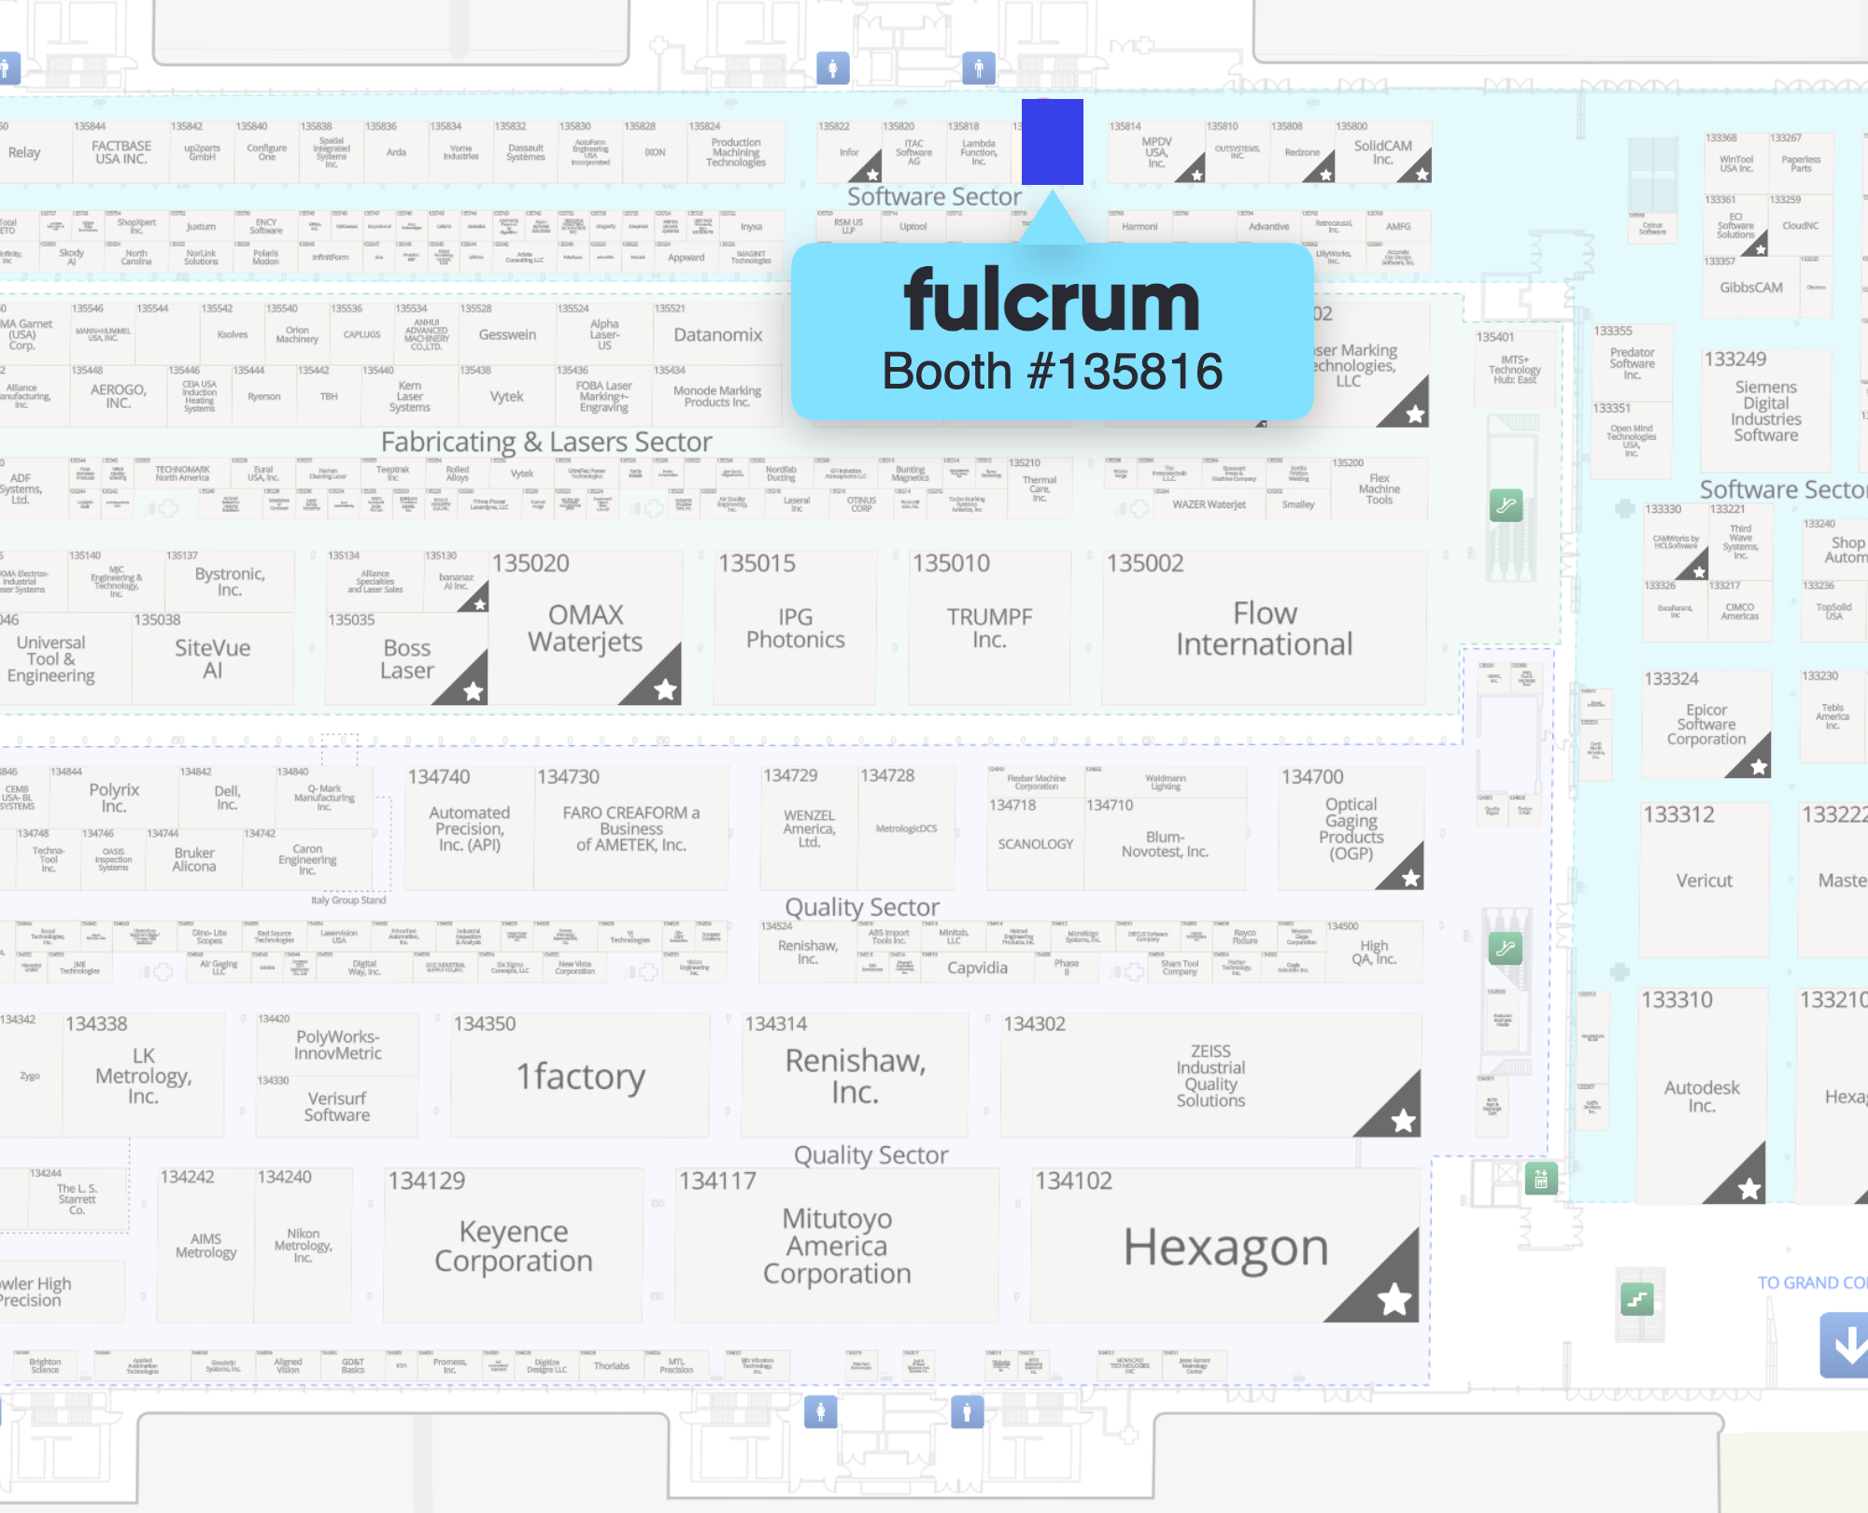Viewport: 1868px width, 1513px height.
Task: Select Polyrix Inc. booth
Action: point(114,797)
